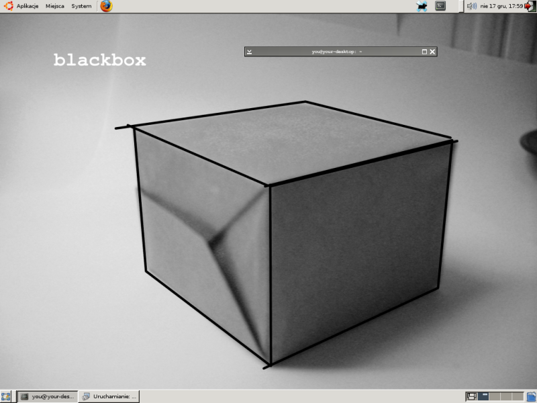Switch to the fourth workspace
Viewport: 537px width, 403px height.
point(518,397)
